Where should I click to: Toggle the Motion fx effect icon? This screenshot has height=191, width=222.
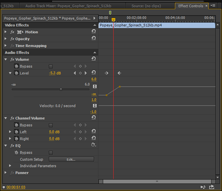(x=12, y=32)
